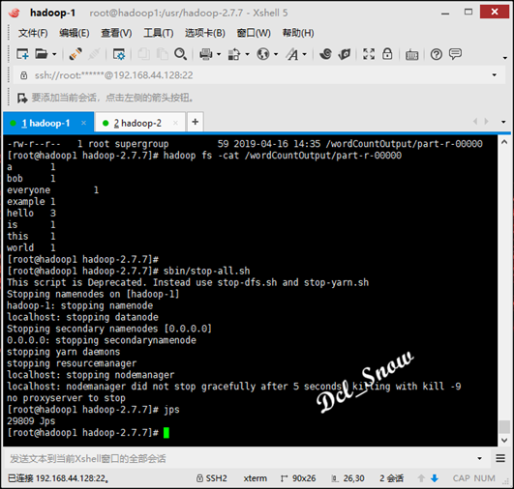Open the 查看(V) menu
Viewport: 514px width, 489px height.
[x=116, y=33]
